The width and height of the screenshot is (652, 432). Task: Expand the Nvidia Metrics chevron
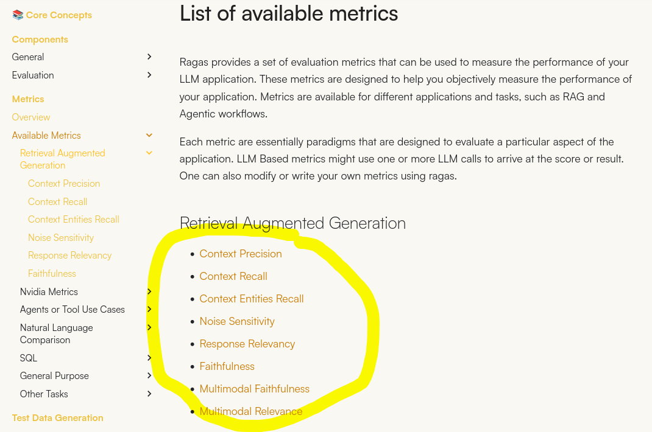click(x=149, y=291)
